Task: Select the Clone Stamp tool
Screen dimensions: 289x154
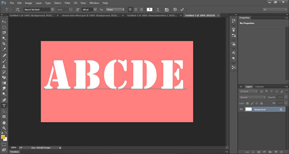Action: click(x=4, y=66)
